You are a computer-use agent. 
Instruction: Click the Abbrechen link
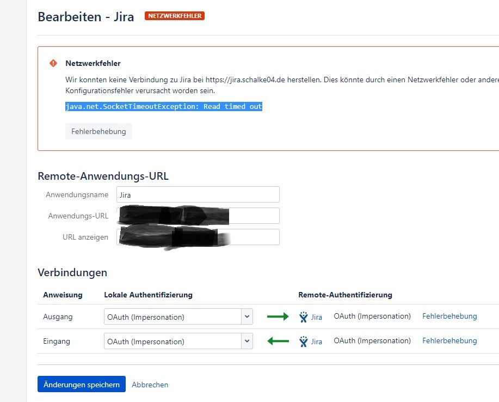[150, 385]
